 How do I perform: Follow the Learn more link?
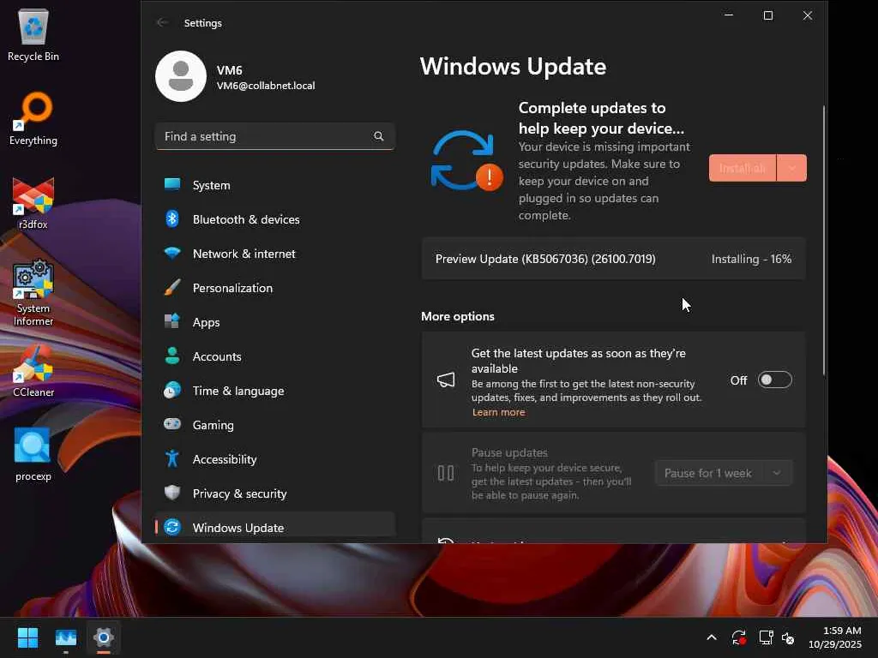pos(498,412)
